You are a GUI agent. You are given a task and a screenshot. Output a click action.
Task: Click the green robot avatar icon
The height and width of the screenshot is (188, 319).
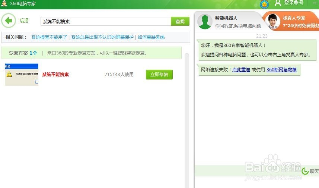pyautogui.click(x=205, y=22)
